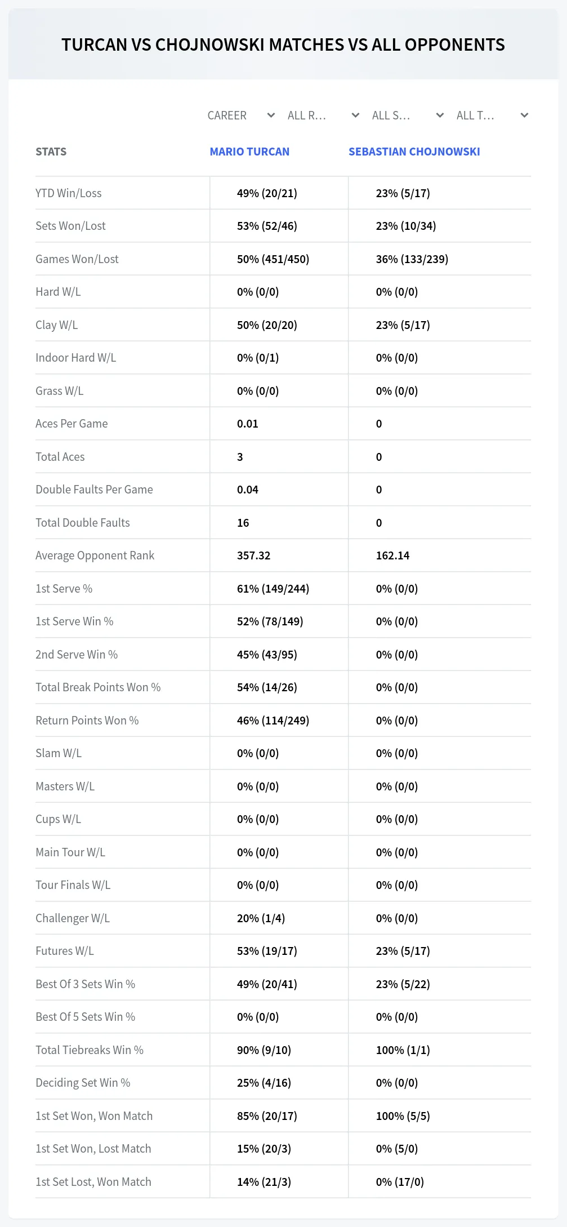Image resolution: width=567 pixels, height=1227 pixels.
Task: Select the YTD Win/Loss row label
Action: tap(69, 193)
